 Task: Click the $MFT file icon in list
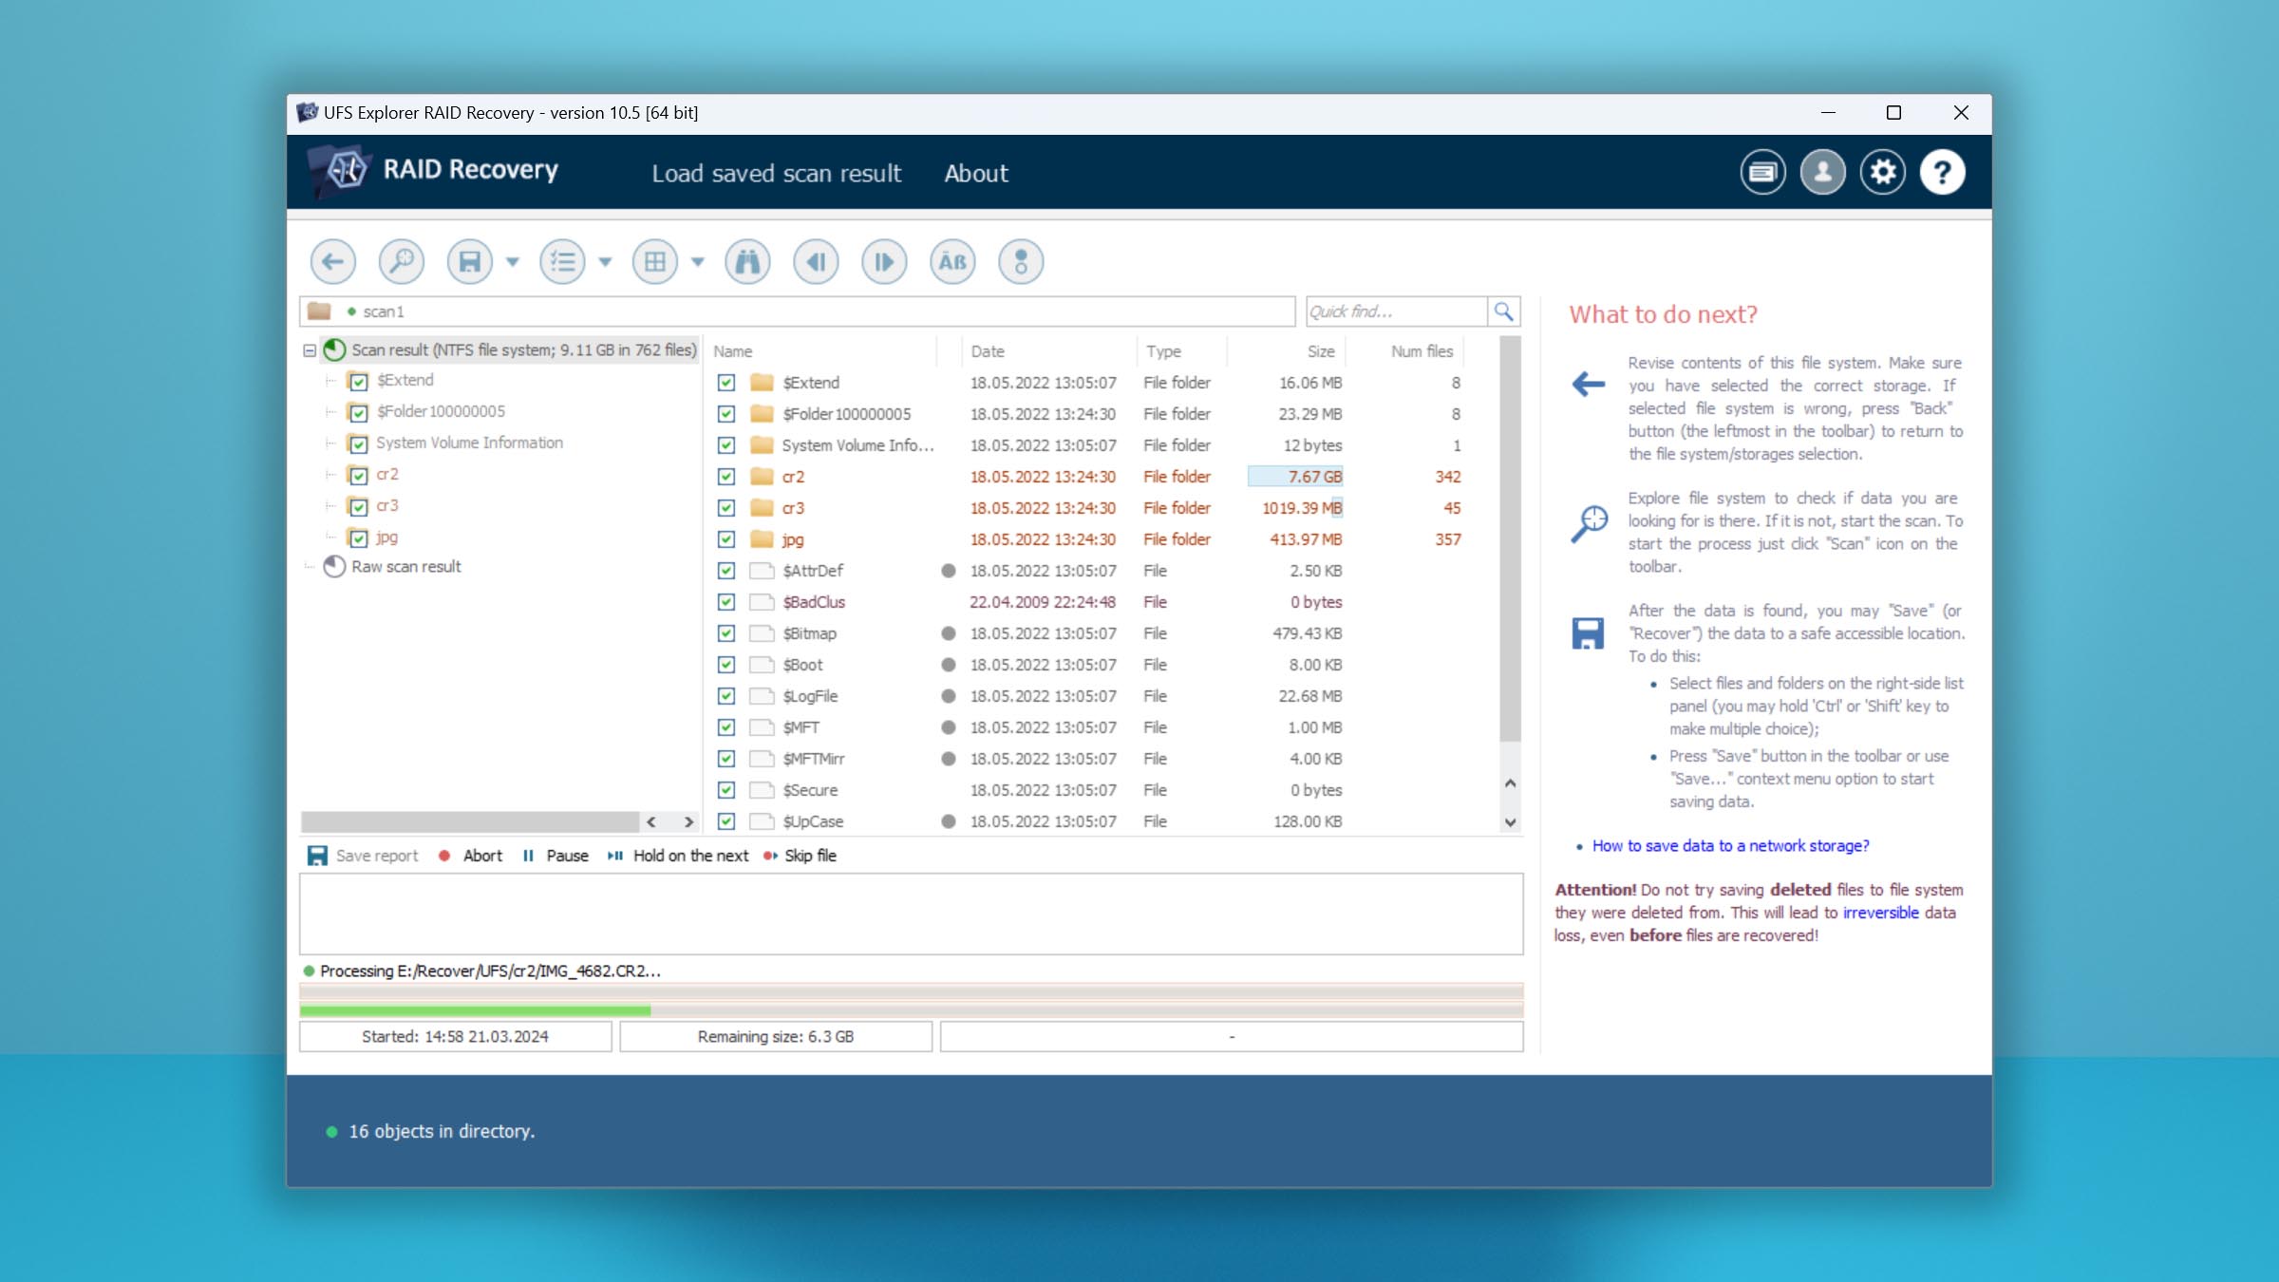pos(762,727)
